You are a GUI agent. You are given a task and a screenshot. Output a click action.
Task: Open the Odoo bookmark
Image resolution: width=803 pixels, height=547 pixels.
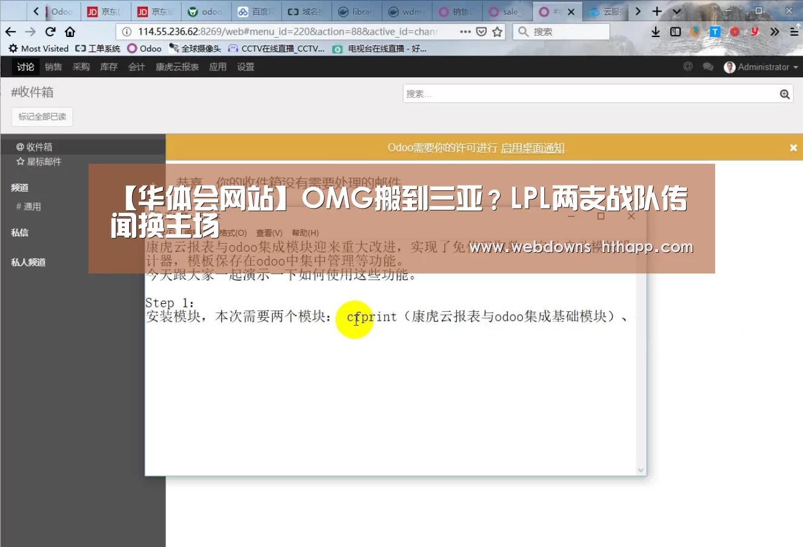coord(144,49)
